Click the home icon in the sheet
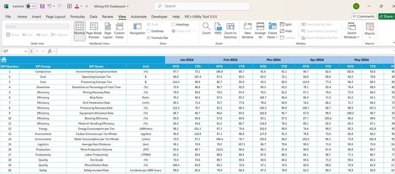Screen dimensions: 395x174 (4, 60)
